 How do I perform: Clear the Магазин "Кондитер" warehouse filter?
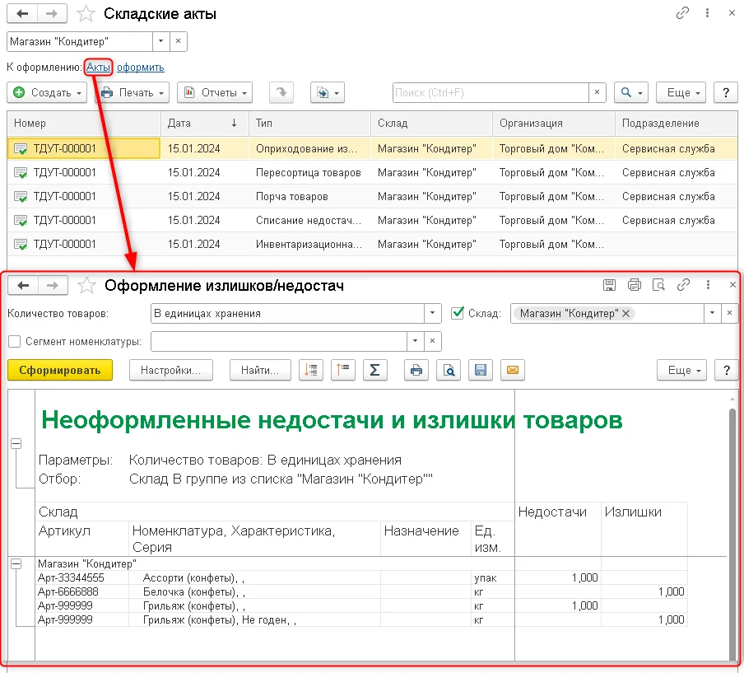[x=178, y=41]
